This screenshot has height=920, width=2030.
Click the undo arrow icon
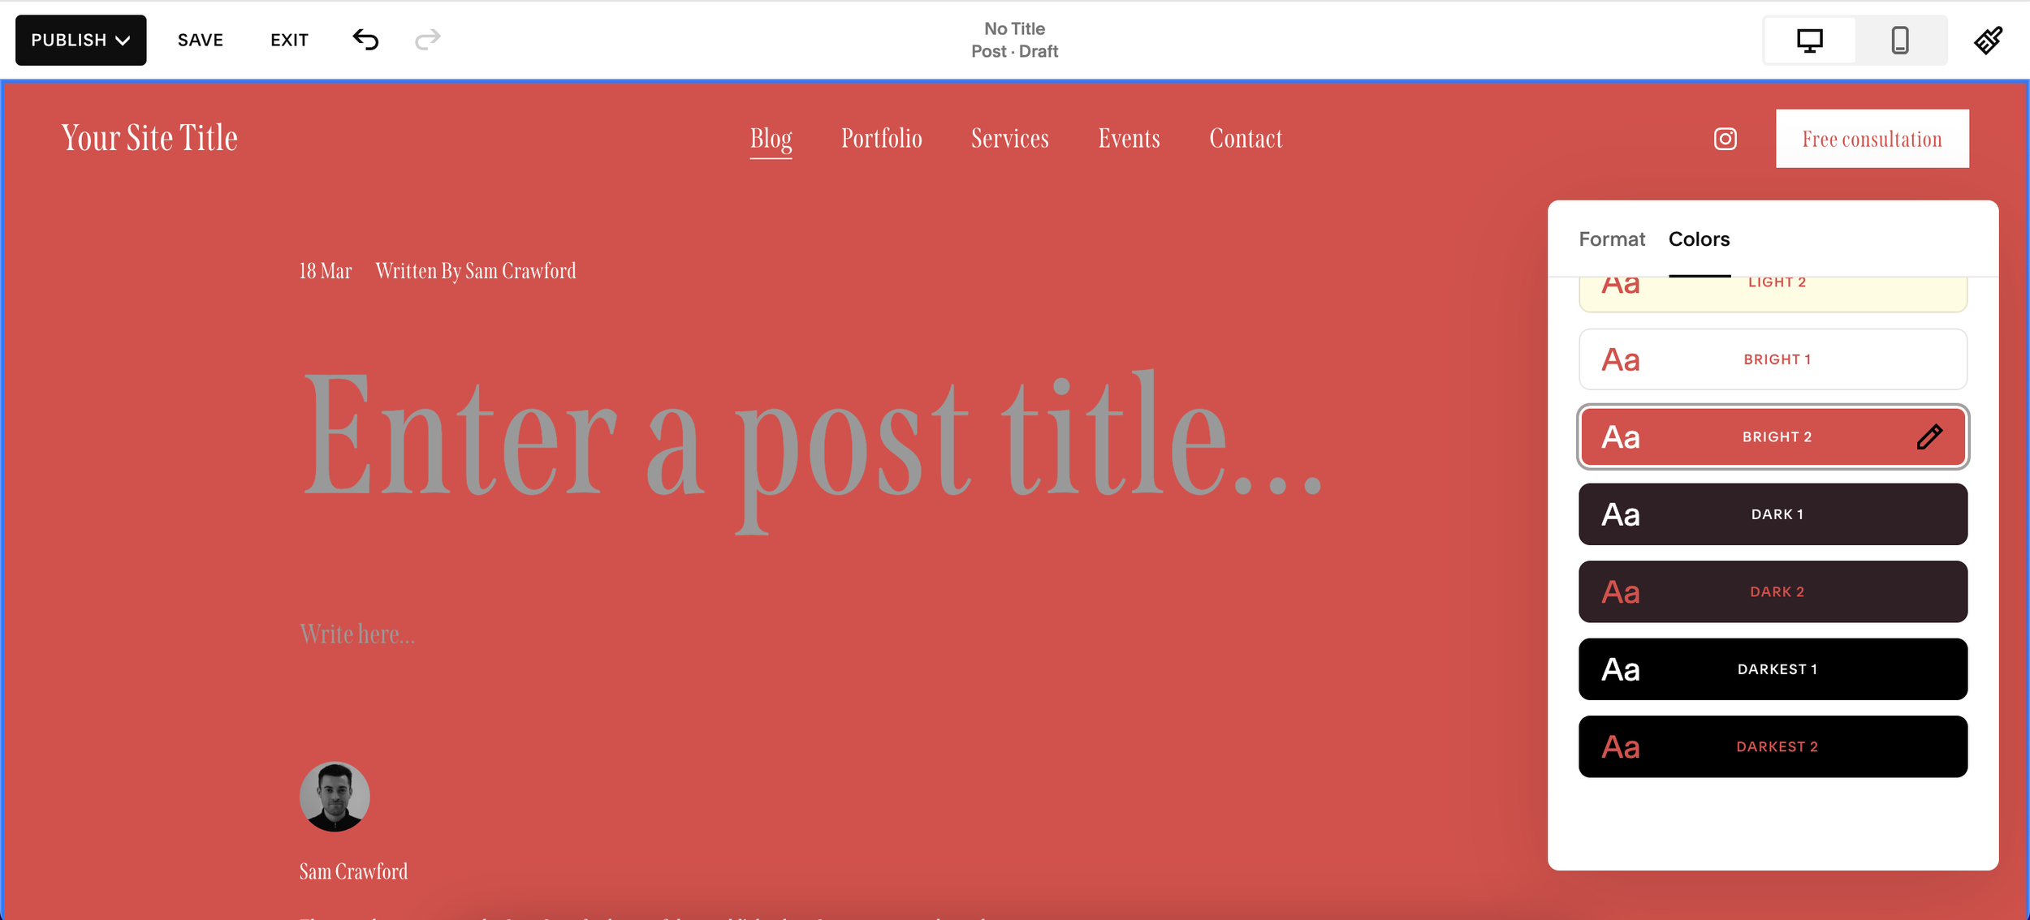click(x=365, y=40)
